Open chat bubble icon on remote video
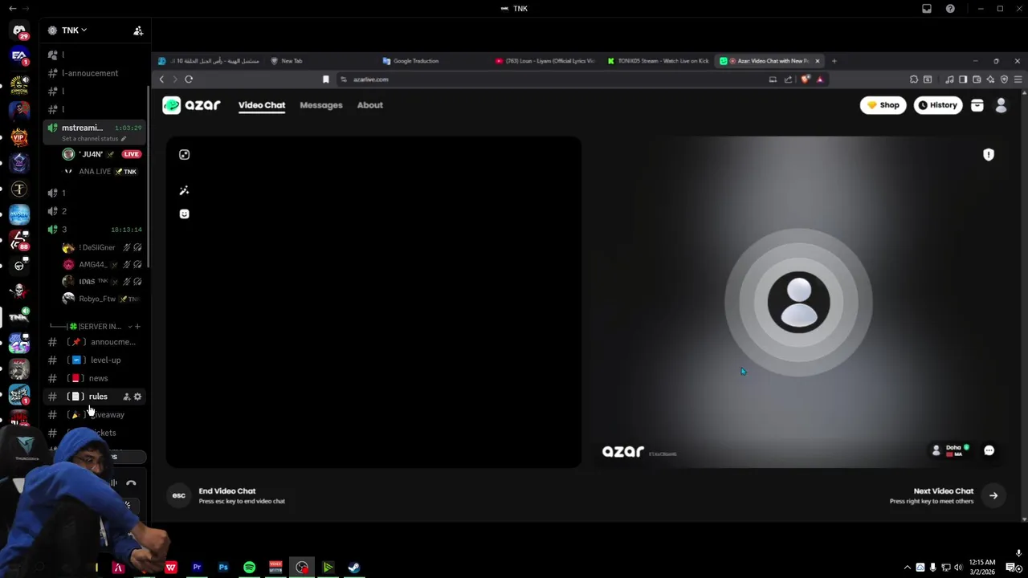Image resolution: width=1028 pixels, height=578 pixels. (989, 450)
